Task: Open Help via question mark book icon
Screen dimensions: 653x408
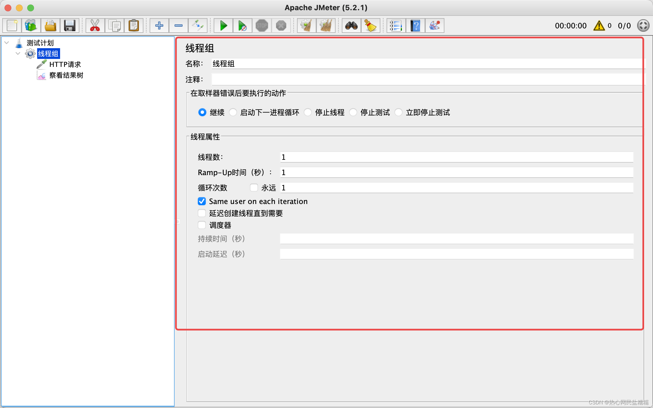Action: [415, 25]
